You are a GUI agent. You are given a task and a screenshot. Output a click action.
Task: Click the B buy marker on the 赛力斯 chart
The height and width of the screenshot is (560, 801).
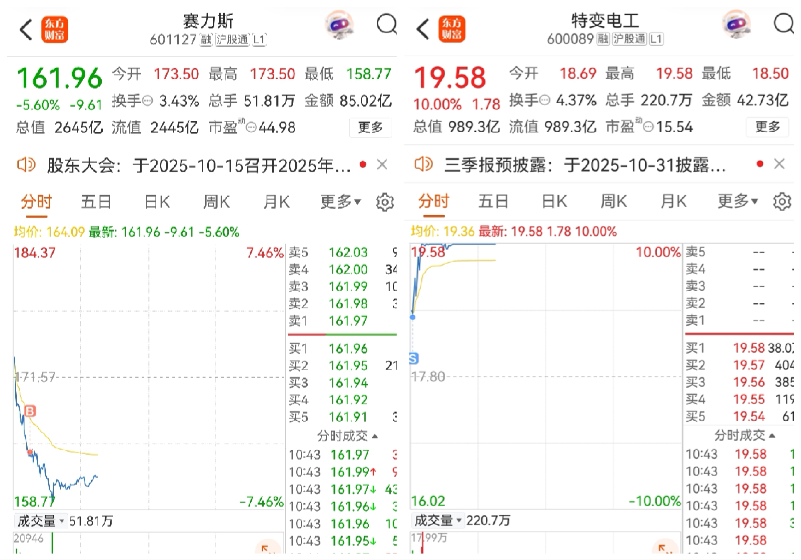pyautogui.click(x=30, y=411)
